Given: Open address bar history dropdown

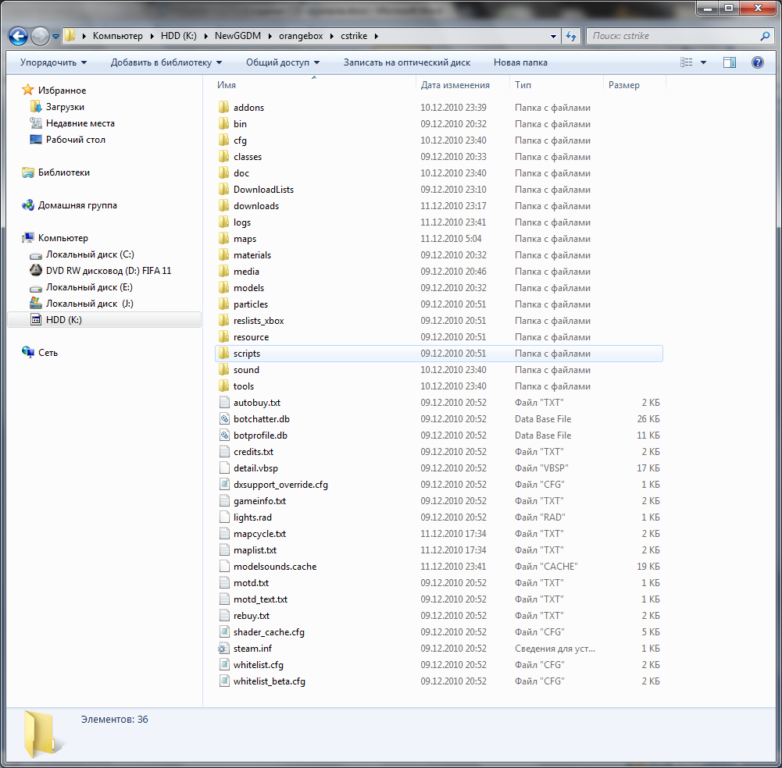Looking at the screenshot, I should pos(553,37).
